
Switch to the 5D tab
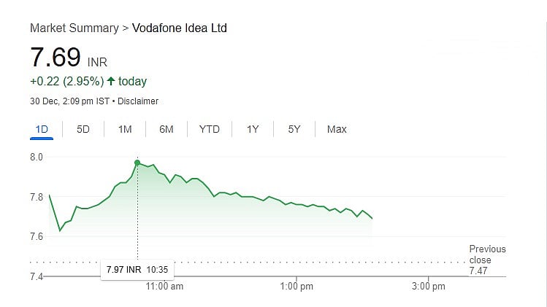coord(83,130)
